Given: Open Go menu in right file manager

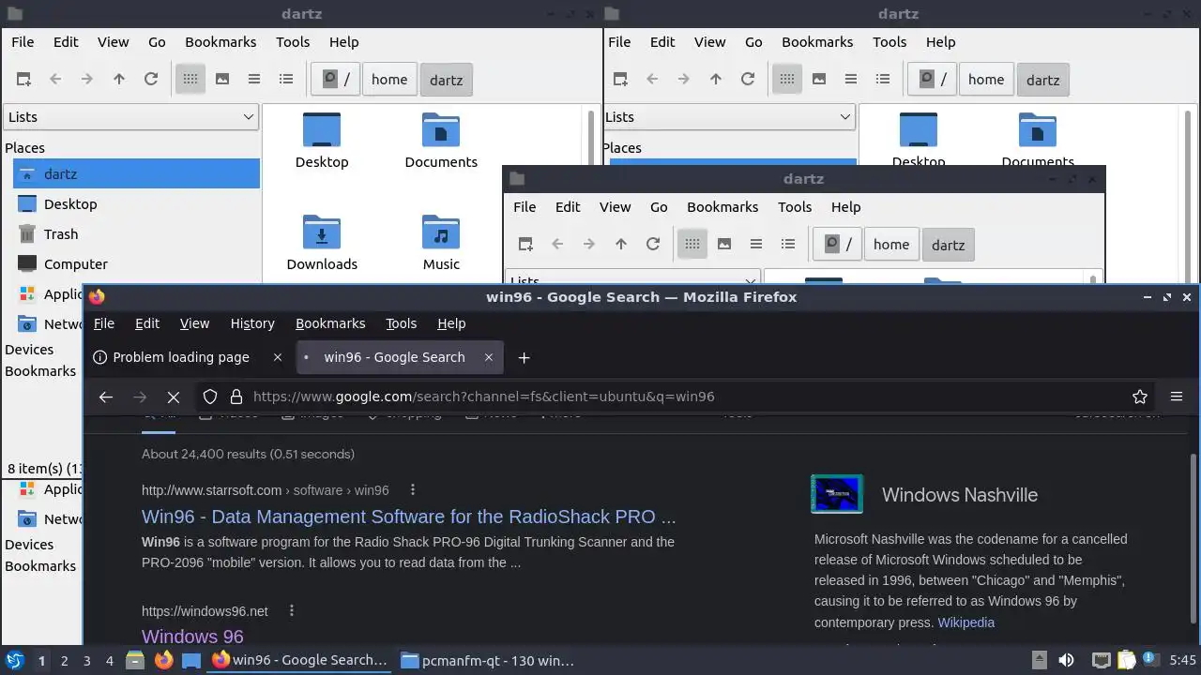Looking at the screenshot, I should 753,42.
